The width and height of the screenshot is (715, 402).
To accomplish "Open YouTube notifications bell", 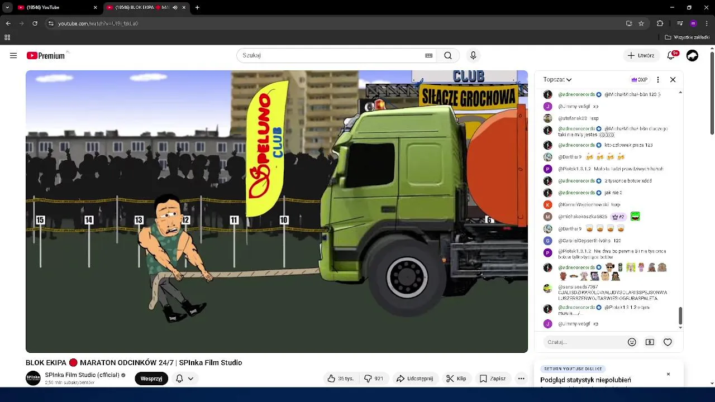I will (671, 55).
